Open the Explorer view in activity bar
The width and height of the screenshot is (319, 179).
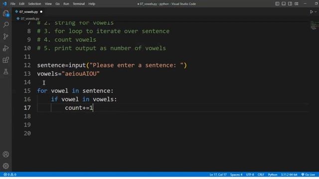[x=6, y=13]
